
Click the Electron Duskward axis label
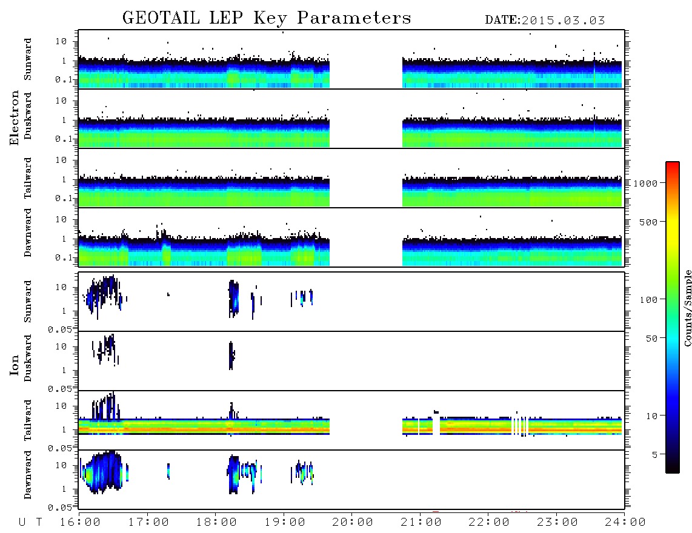tap(27, 116)
